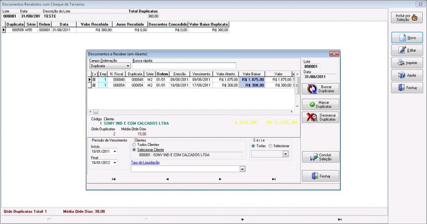Screen dimensions: 427x224
Task: Click horizontal scrollbar thumb in dialog grid
Action: [96, 112]
